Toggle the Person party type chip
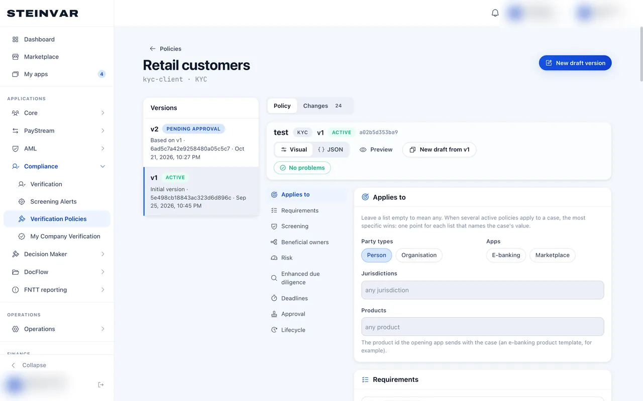 coord(376,255)
